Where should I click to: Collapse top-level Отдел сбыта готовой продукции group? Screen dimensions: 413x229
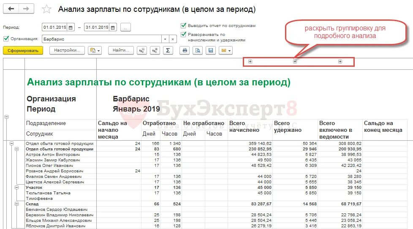click(11, 143)
